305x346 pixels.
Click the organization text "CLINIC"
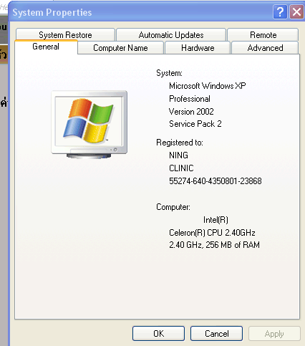pyautogui.click(x=181, y=168)
